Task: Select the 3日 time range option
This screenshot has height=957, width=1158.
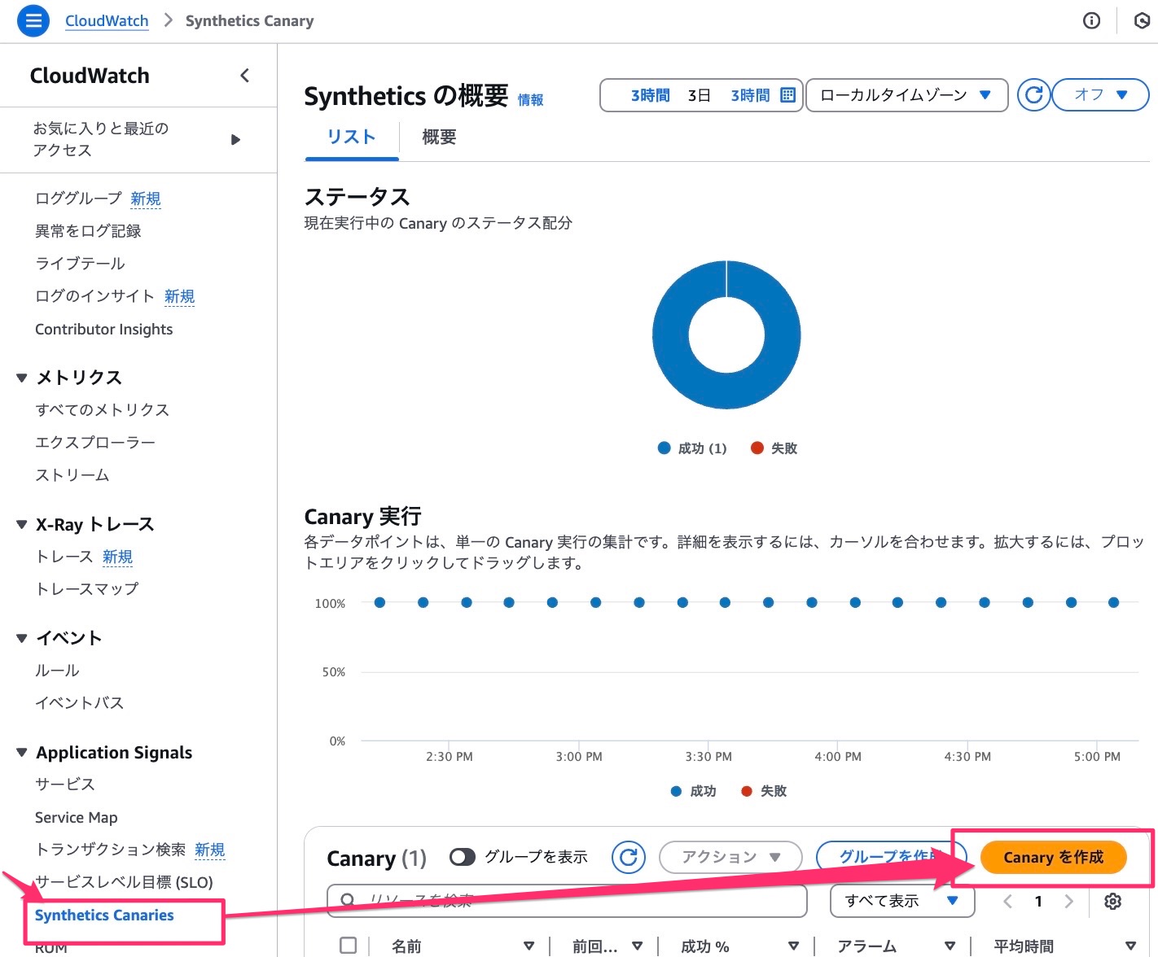Action: click(x=699, y=95)
